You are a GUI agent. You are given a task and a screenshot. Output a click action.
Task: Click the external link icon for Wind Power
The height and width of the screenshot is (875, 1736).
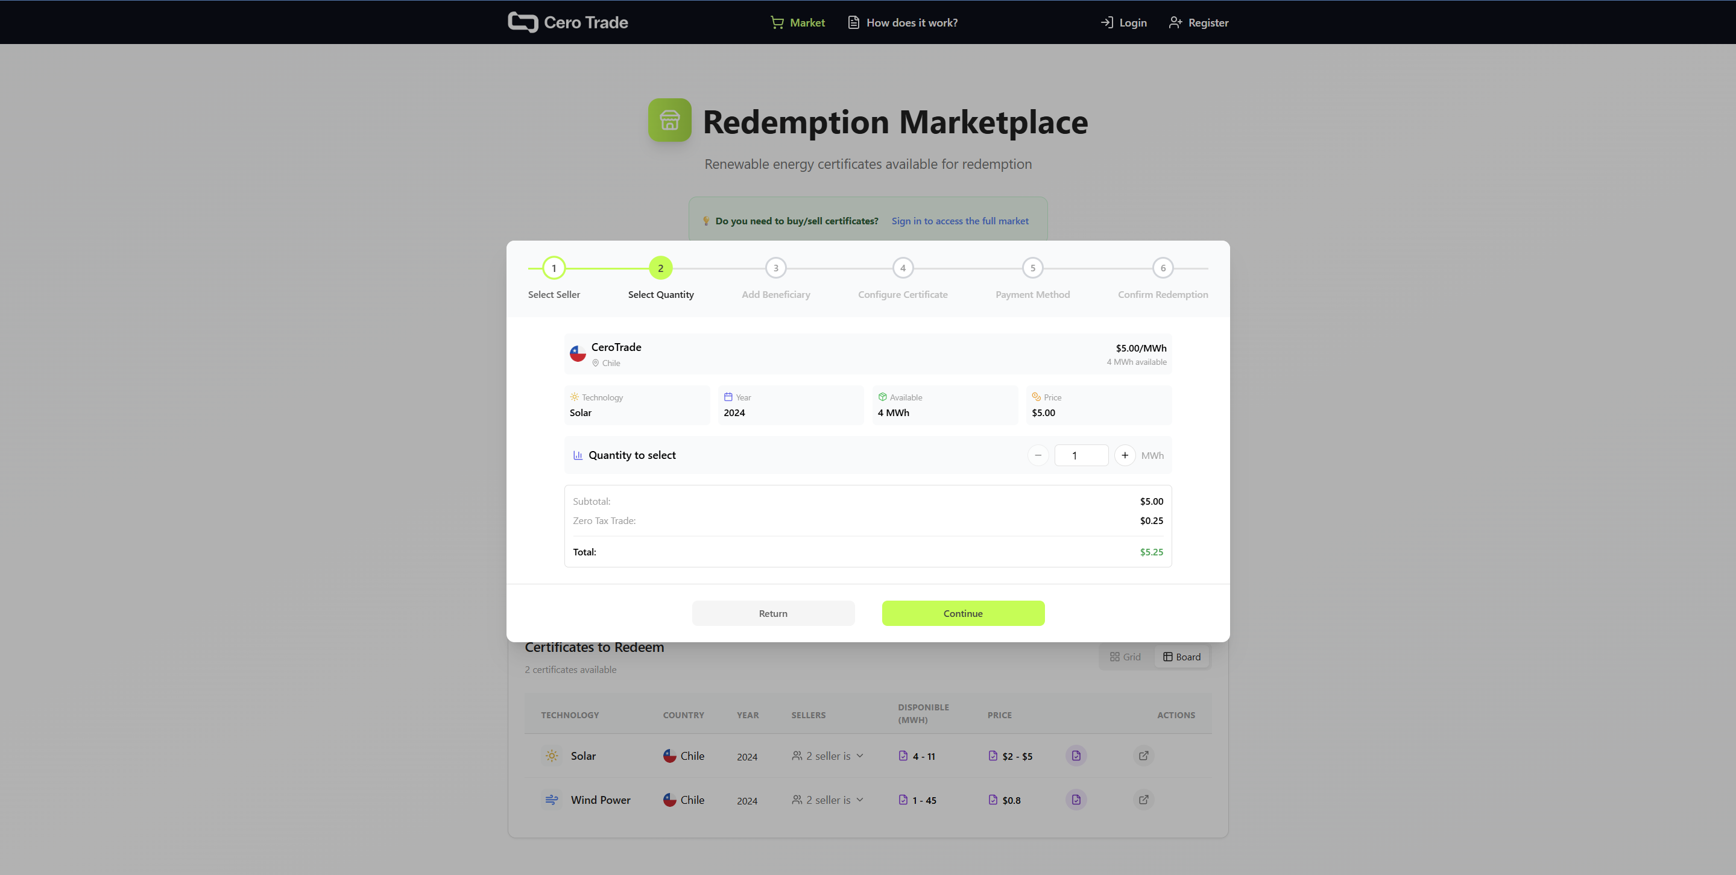(x=1144, y=800)
